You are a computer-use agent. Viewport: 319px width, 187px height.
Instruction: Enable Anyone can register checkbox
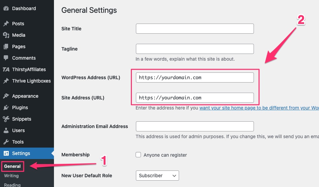tap(138, 155)
